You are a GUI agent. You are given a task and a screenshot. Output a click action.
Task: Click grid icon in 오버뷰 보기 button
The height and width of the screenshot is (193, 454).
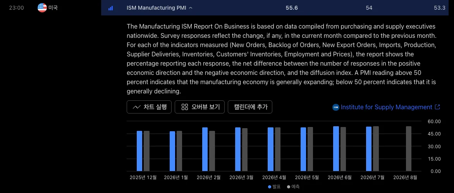(x=185, y=107)
